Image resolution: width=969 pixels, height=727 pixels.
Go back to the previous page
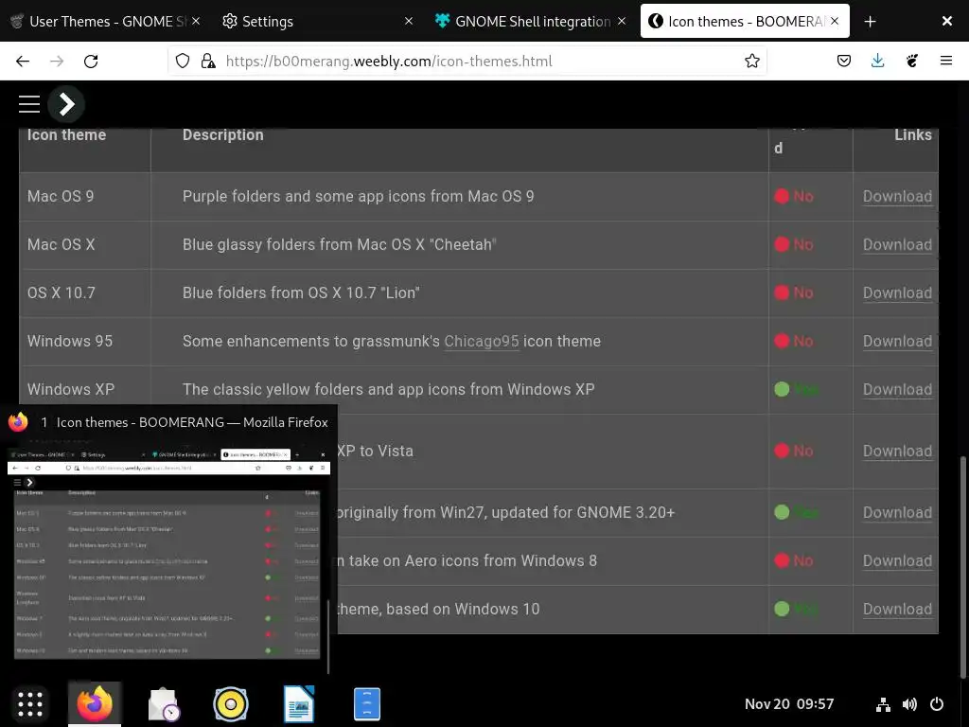(x=23, y=61)
